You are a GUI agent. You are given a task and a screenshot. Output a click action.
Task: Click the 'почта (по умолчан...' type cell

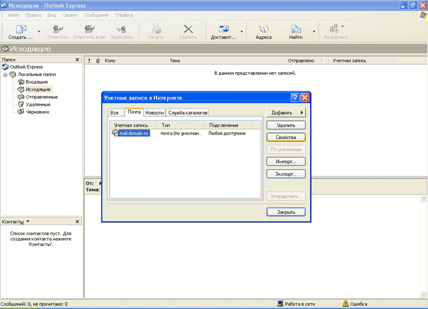point(181,133)
